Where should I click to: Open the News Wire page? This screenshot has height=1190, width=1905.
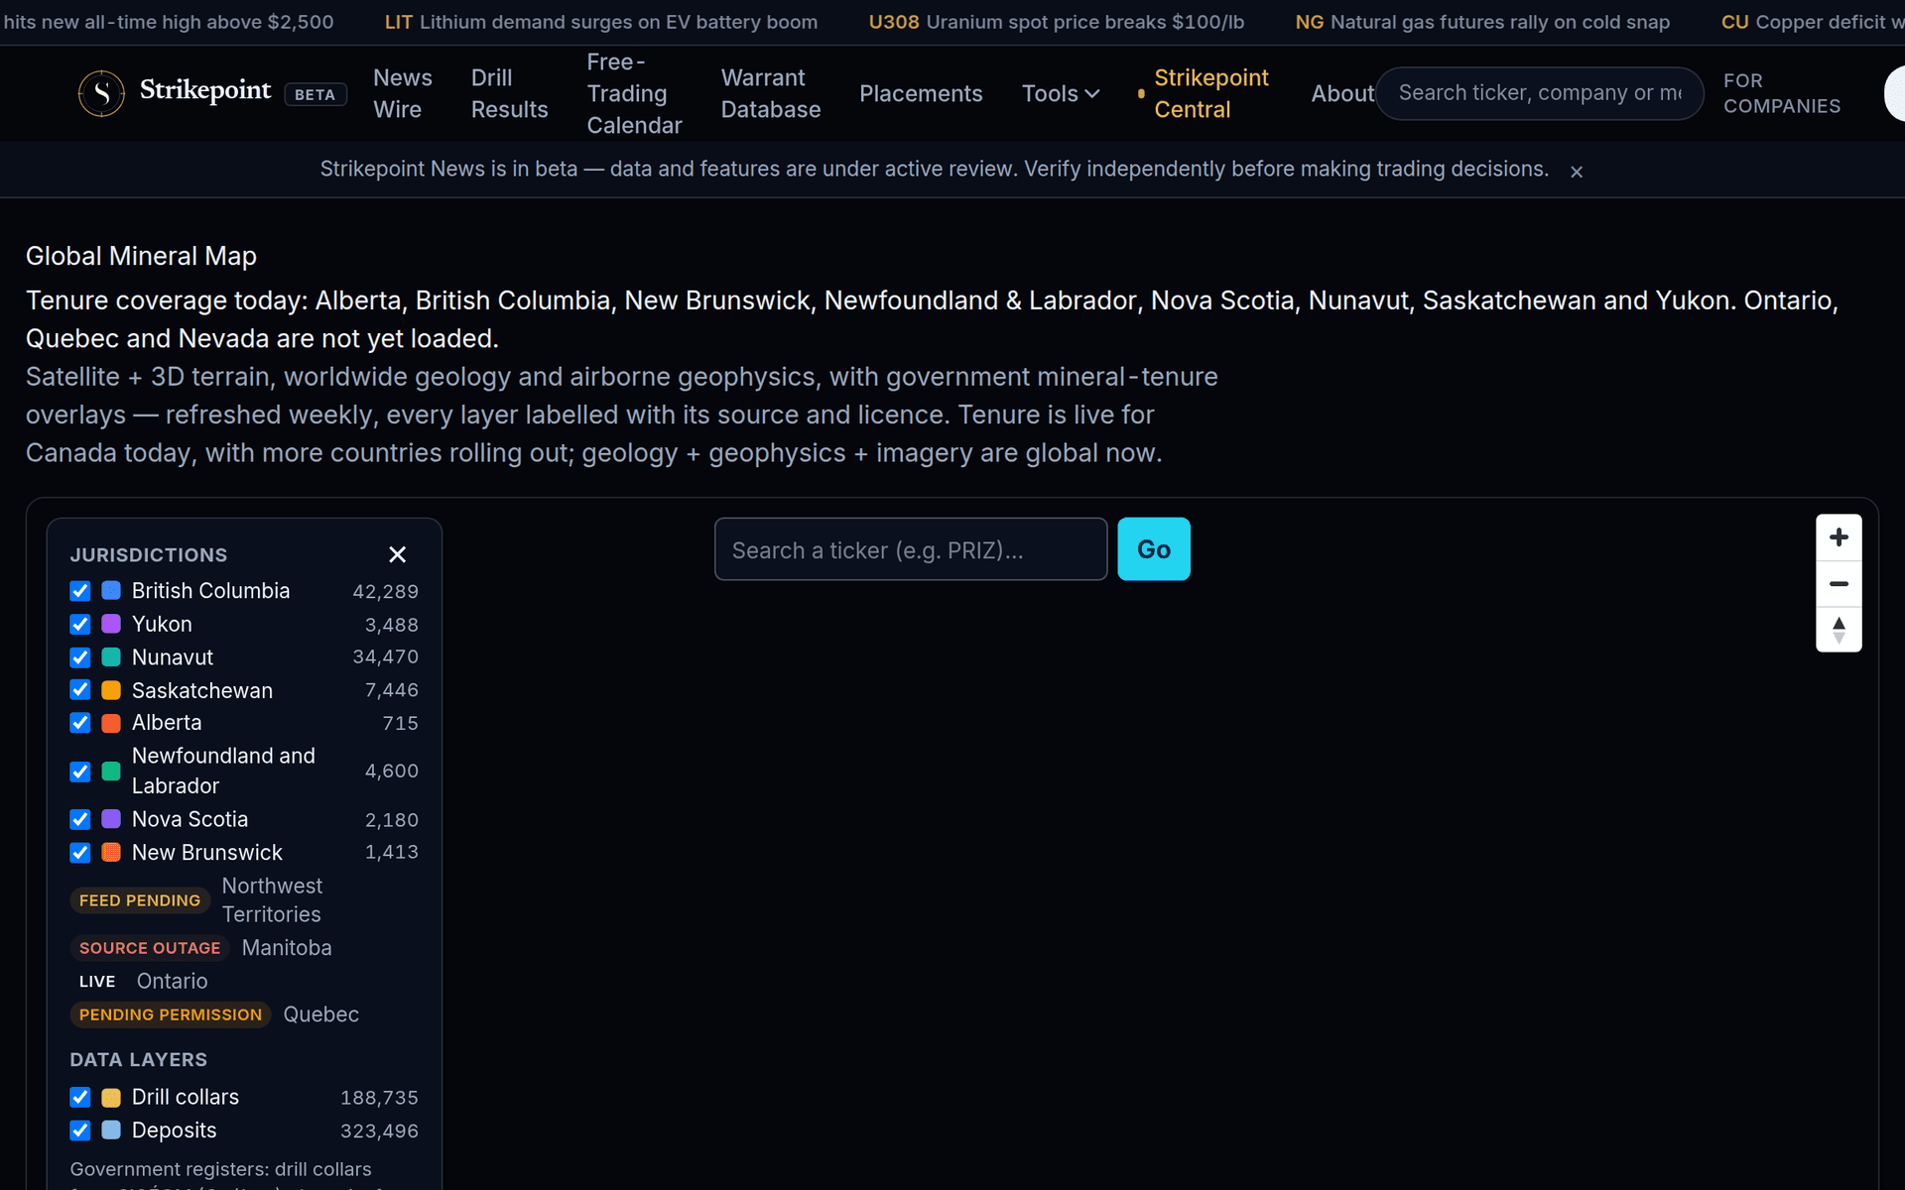402,93
